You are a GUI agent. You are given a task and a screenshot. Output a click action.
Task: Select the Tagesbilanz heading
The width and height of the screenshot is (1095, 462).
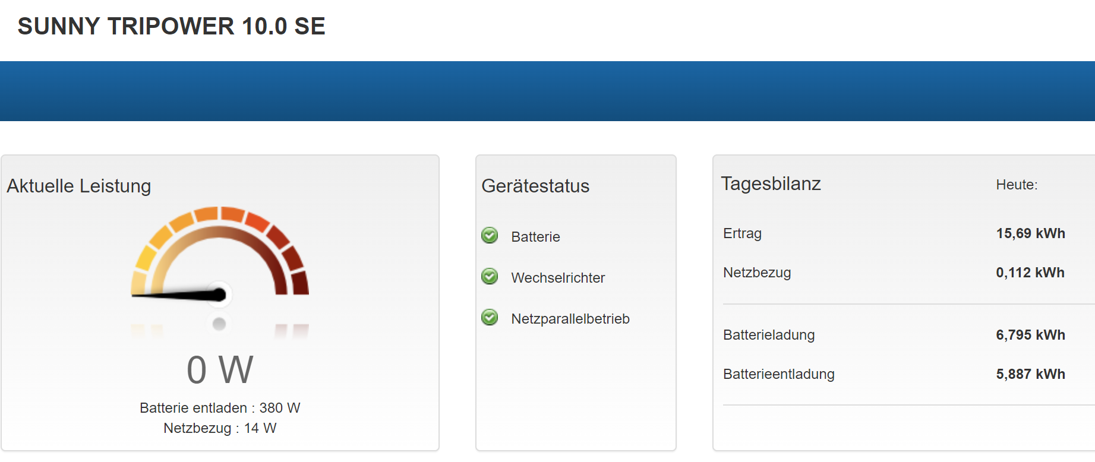[771, 183]
